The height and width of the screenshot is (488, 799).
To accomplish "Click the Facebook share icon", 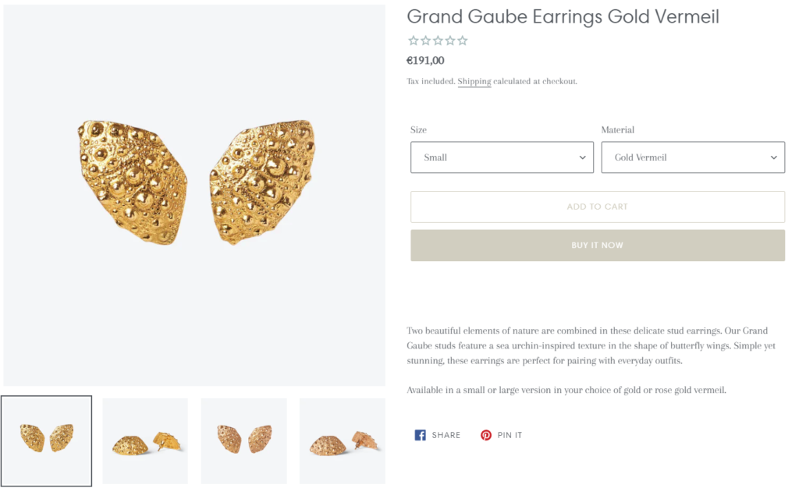I will click(420, 435).
